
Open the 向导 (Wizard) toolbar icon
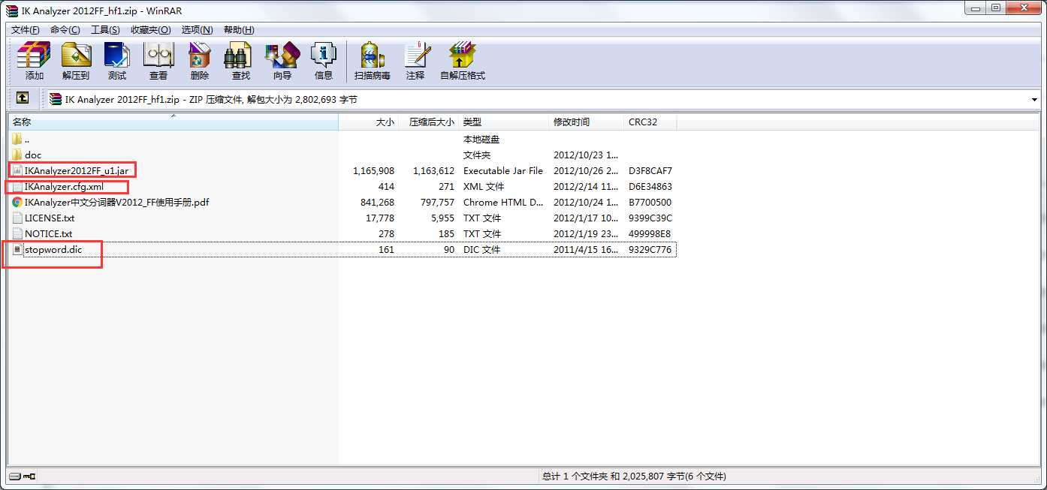coord(282,56)
